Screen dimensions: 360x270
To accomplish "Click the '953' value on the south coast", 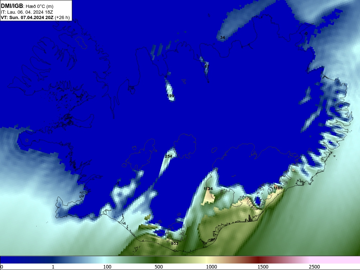I will [x=175, y=243].
